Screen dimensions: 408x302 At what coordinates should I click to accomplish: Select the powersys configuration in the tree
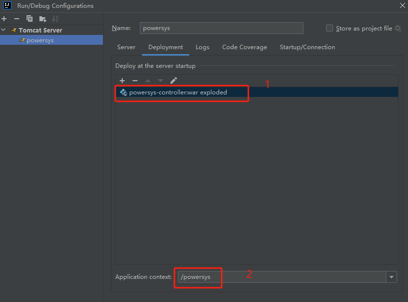(x=52, y=40)
